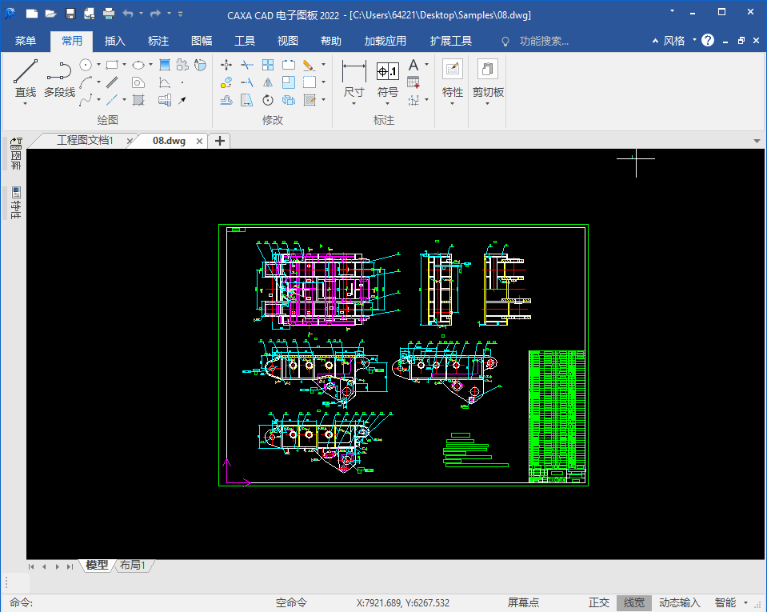Jump to first layout with navigation arrow

31,566
